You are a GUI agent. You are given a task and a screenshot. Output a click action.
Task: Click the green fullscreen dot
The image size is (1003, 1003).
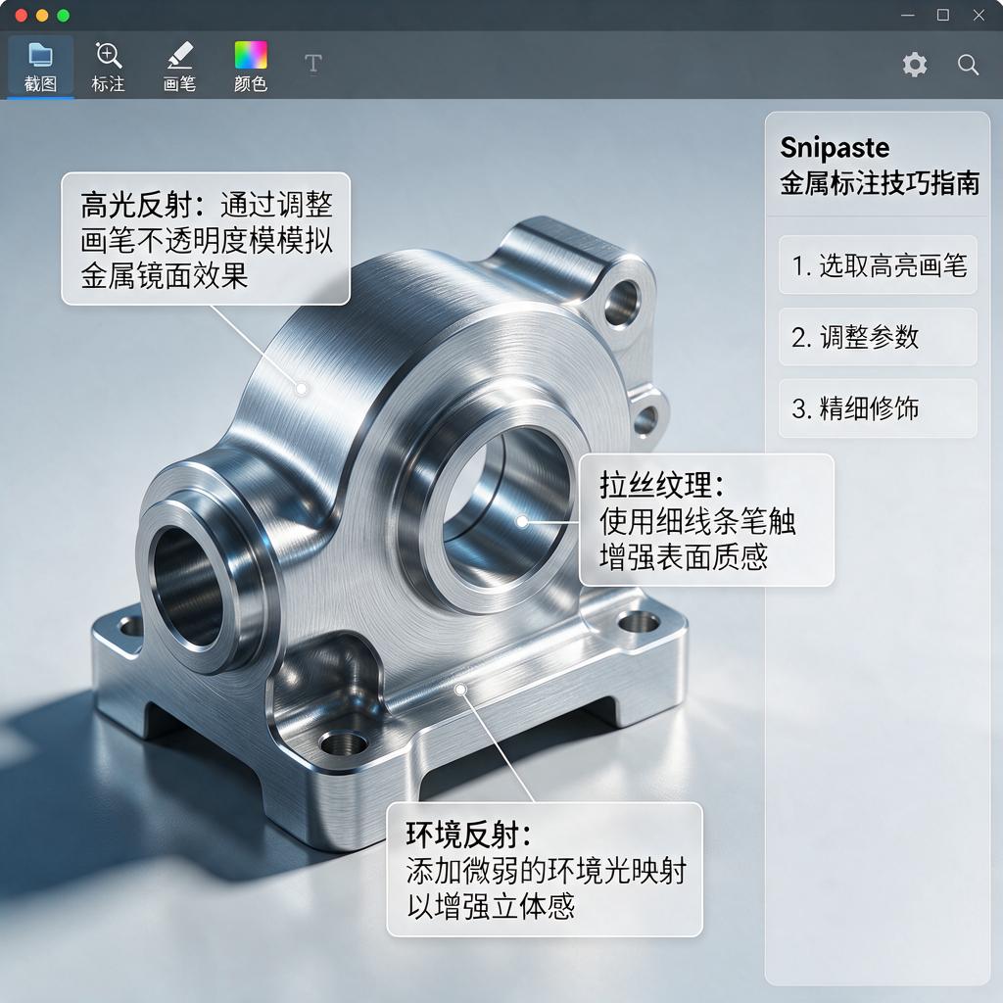coord(64,16)
